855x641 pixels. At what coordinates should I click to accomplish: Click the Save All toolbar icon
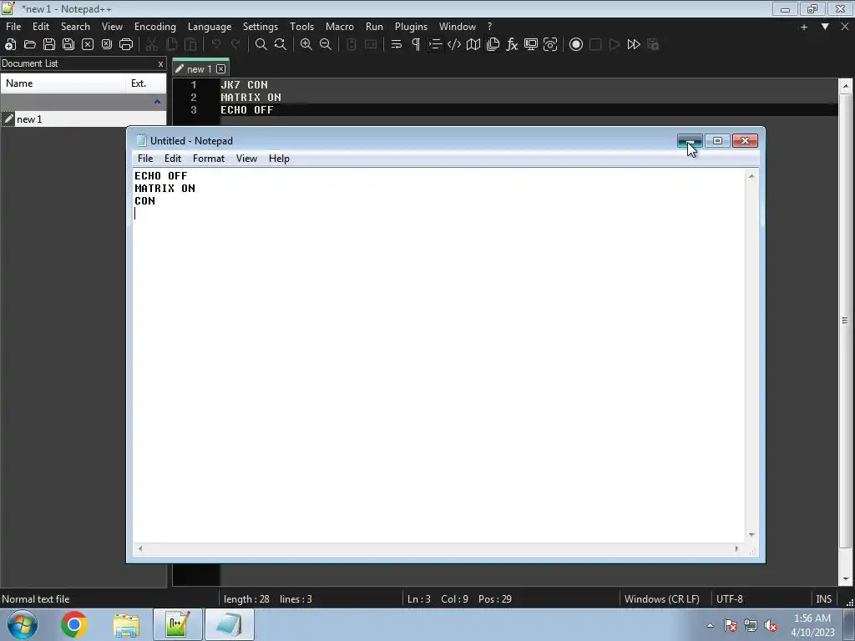68,45
